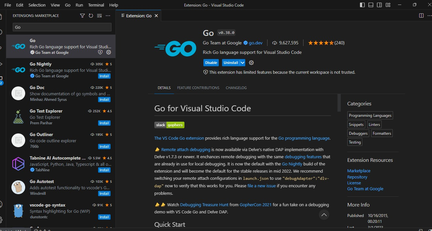
Task: Open the File menu
Action: point(8,5)
